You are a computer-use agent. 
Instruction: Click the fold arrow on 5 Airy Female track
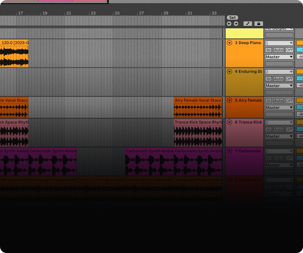pyautogui.click(x=230, y=100)
